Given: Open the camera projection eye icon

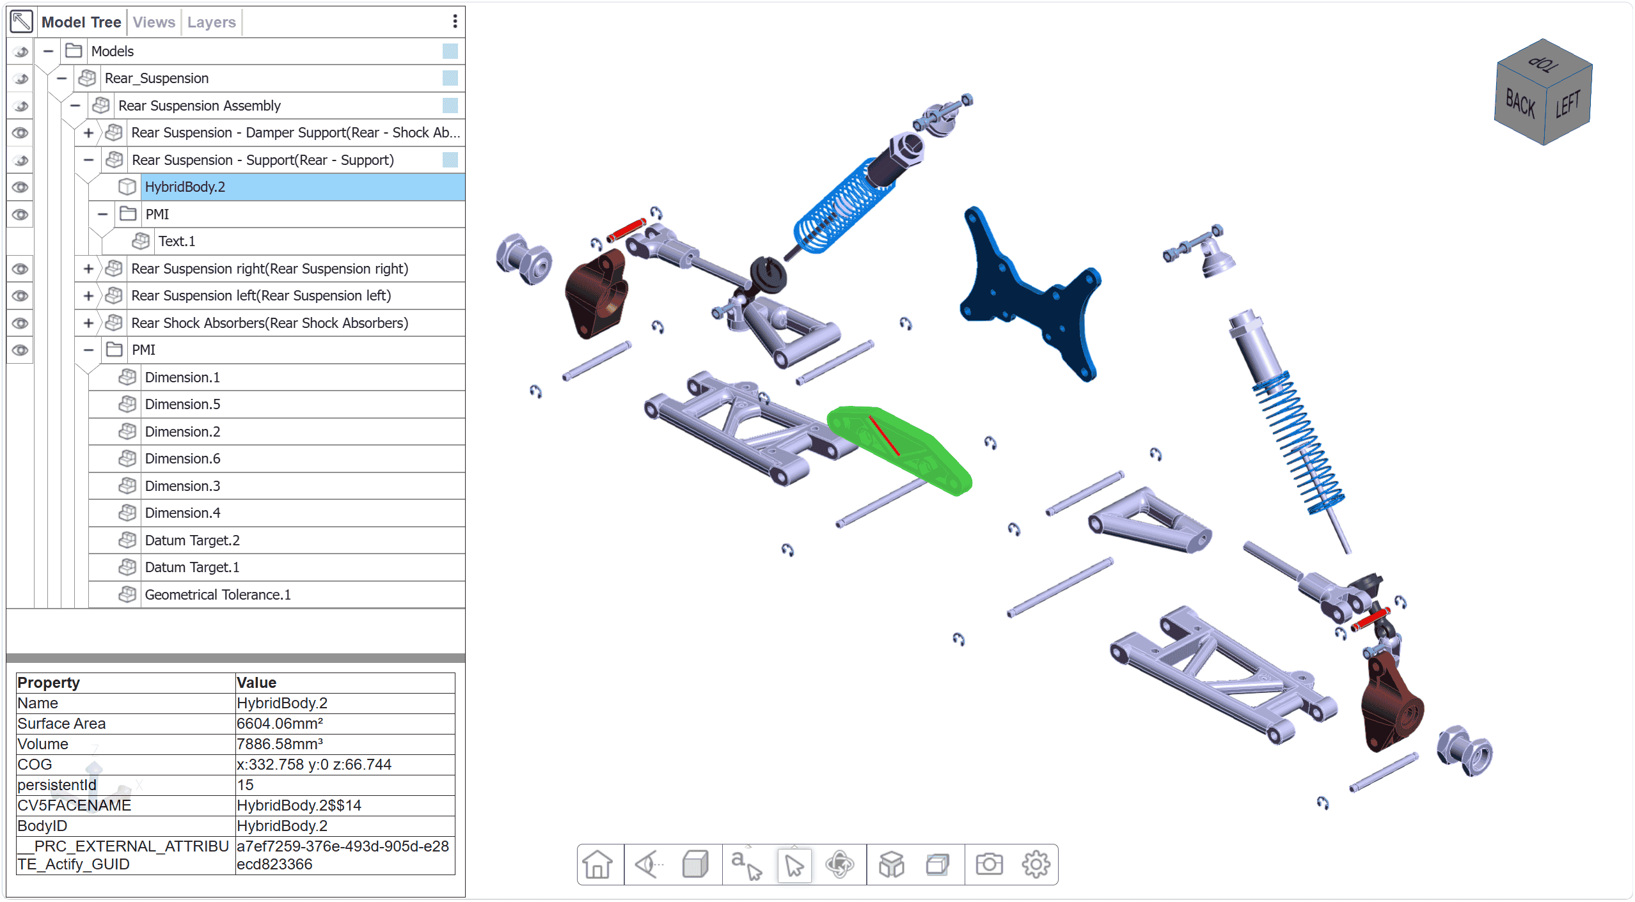Looking at the screenshot, I should (649, 865).
